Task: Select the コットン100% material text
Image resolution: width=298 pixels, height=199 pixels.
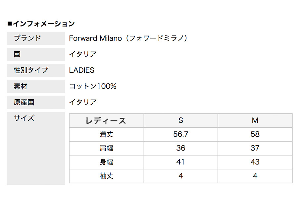Action: [93, 86]
